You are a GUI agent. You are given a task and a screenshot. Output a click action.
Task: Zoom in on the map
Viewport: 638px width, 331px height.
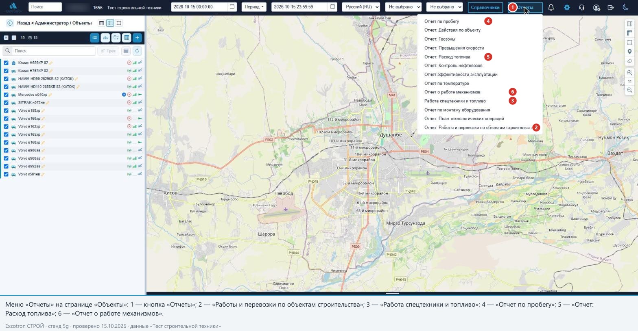(629, 73)
